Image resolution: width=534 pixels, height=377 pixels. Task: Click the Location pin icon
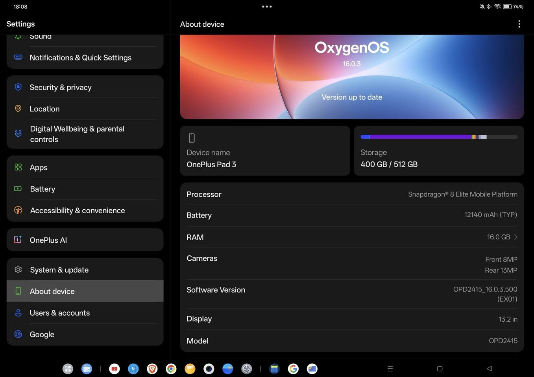coord(18,109)
